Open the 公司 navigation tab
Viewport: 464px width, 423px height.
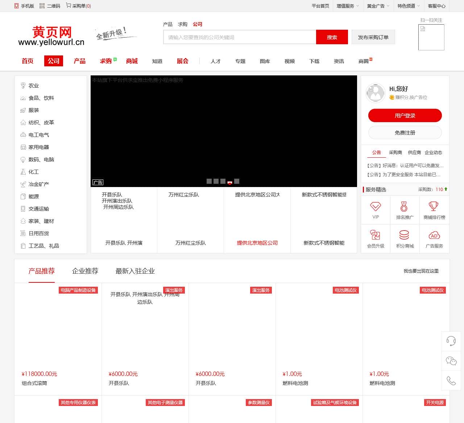(x=54, y=61)
